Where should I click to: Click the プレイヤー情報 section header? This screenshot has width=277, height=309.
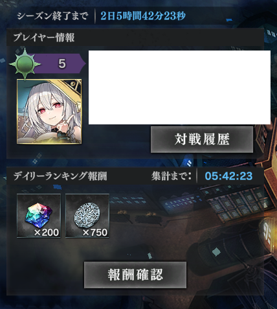[x=135, y=37]
